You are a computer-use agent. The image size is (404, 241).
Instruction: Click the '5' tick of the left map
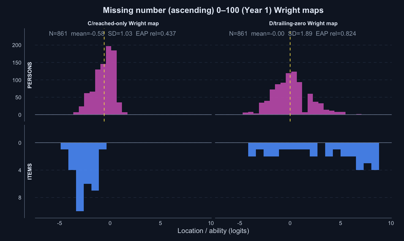tap(160, 223)
